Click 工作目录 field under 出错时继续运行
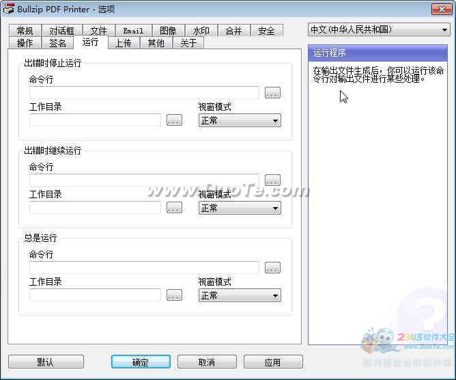This screenshot has width=456, height=380. 95,207
